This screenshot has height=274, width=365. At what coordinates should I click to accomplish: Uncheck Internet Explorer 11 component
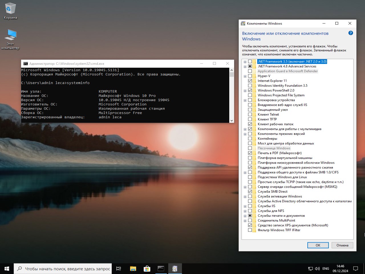[x=250, y=81]
